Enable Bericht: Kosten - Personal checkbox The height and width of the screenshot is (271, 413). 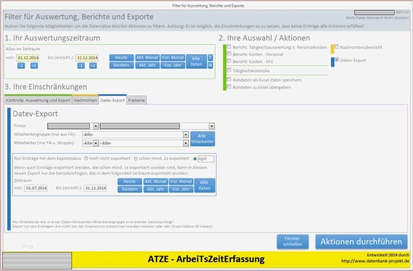pyautogui.click(x=229, y=54)
